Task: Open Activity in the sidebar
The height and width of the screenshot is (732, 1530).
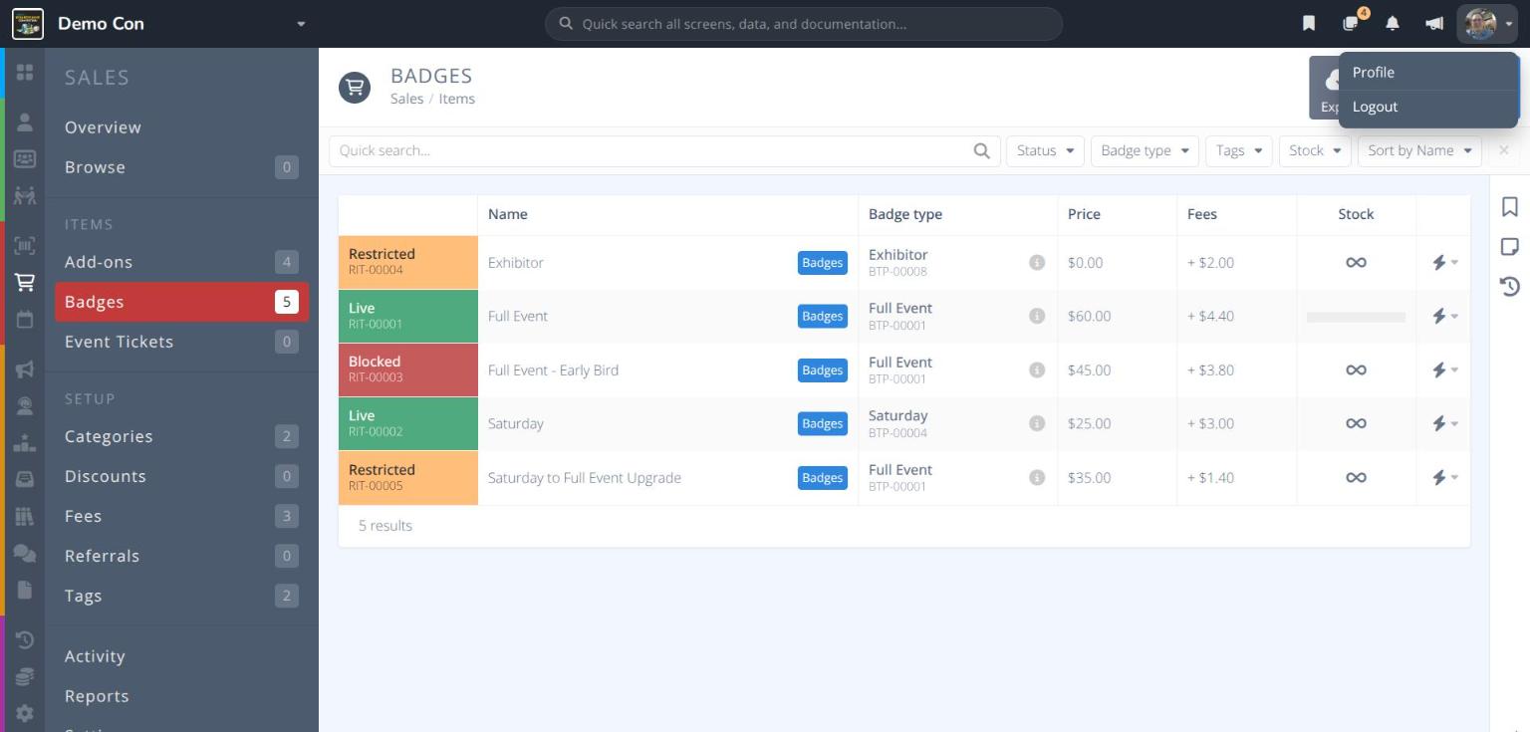Action: (x=181, y=656)
